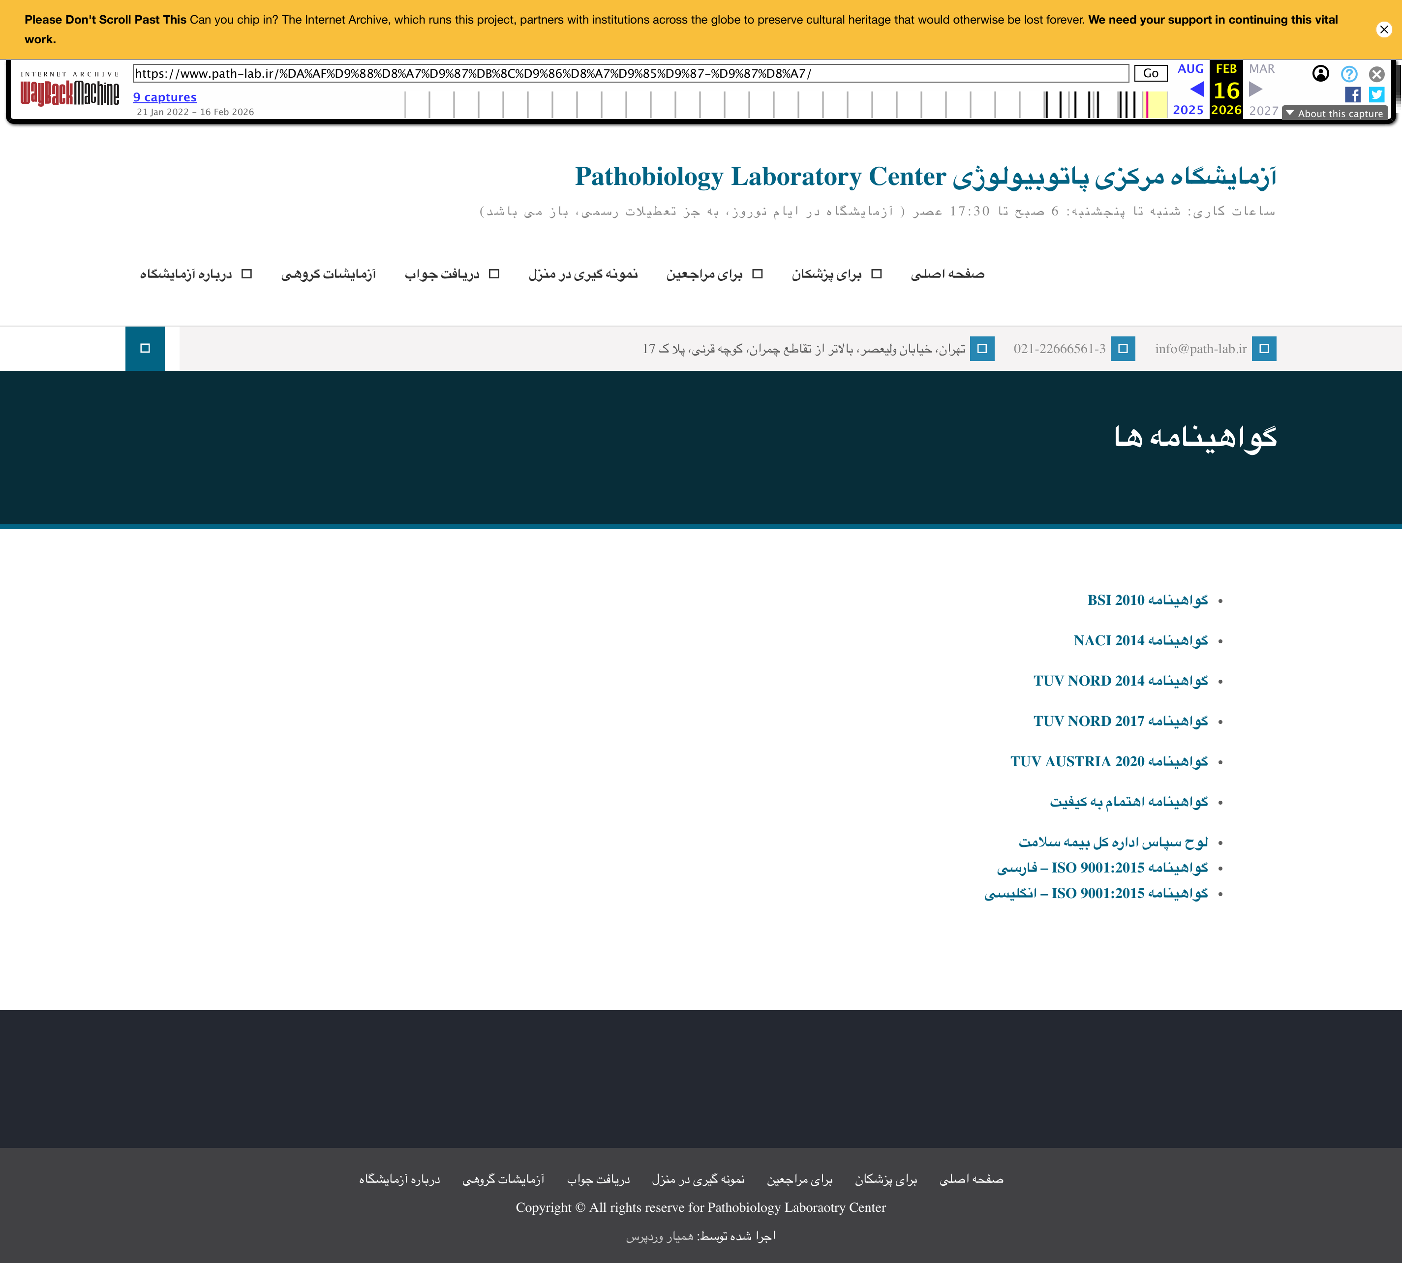The image size is (1402, 1263).
Task: Open the user account icon in Wayback toolbar
Action: pyautogui.click(x=1321, y=74)
